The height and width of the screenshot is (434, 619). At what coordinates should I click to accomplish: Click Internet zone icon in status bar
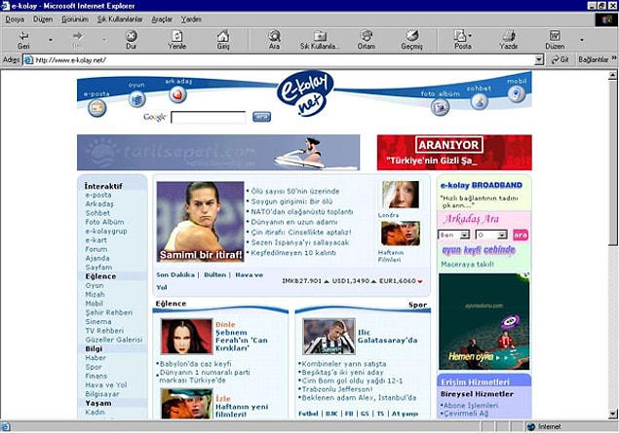(x=531, y=427)
